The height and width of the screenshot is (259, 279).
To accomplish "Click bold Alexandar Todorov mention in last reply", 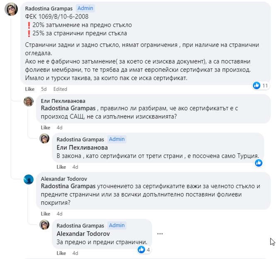I will (83, 234).
